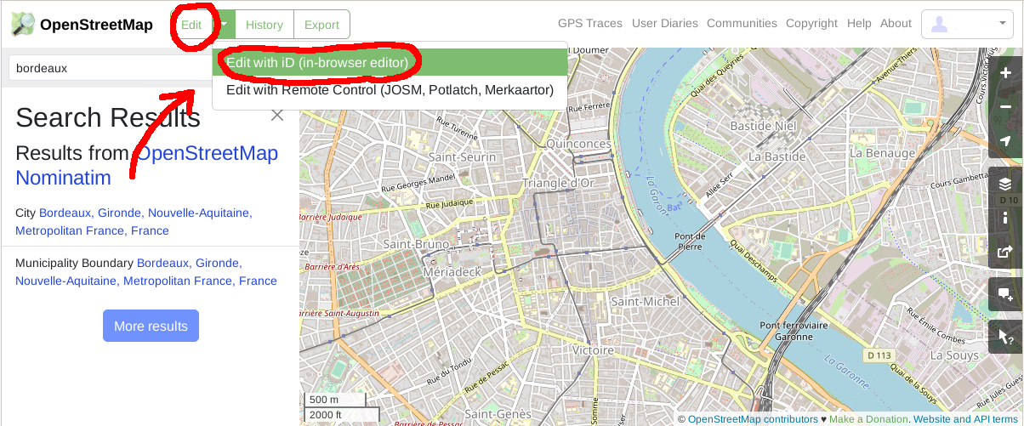Open the map Layers panel

pyautogui.click(x=1006, y=184)
